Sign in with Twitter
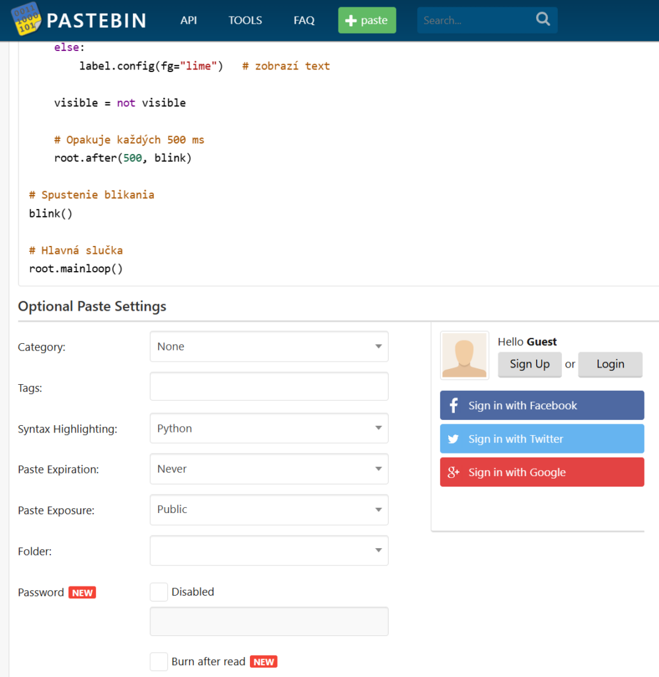Image resolution: width=659 pixels, height=677 pixels. click(x=542, y=439)
